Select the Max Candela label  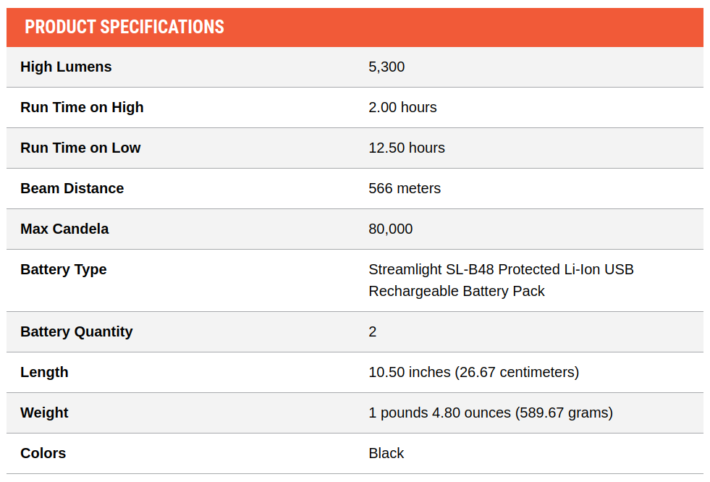64,229
